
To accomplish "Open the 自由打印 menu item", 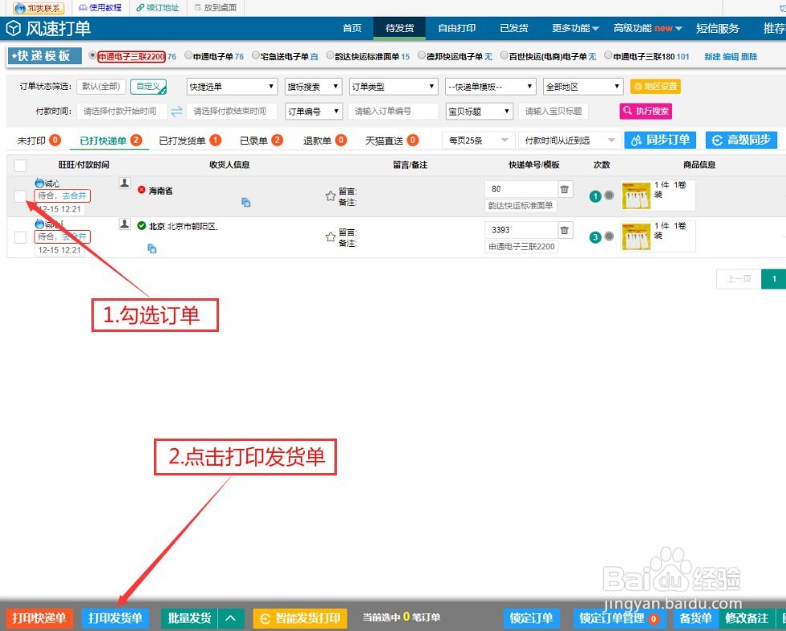I will tap(456, 27).
